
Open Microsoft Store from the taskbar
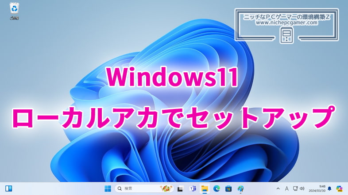pos(228,188)
